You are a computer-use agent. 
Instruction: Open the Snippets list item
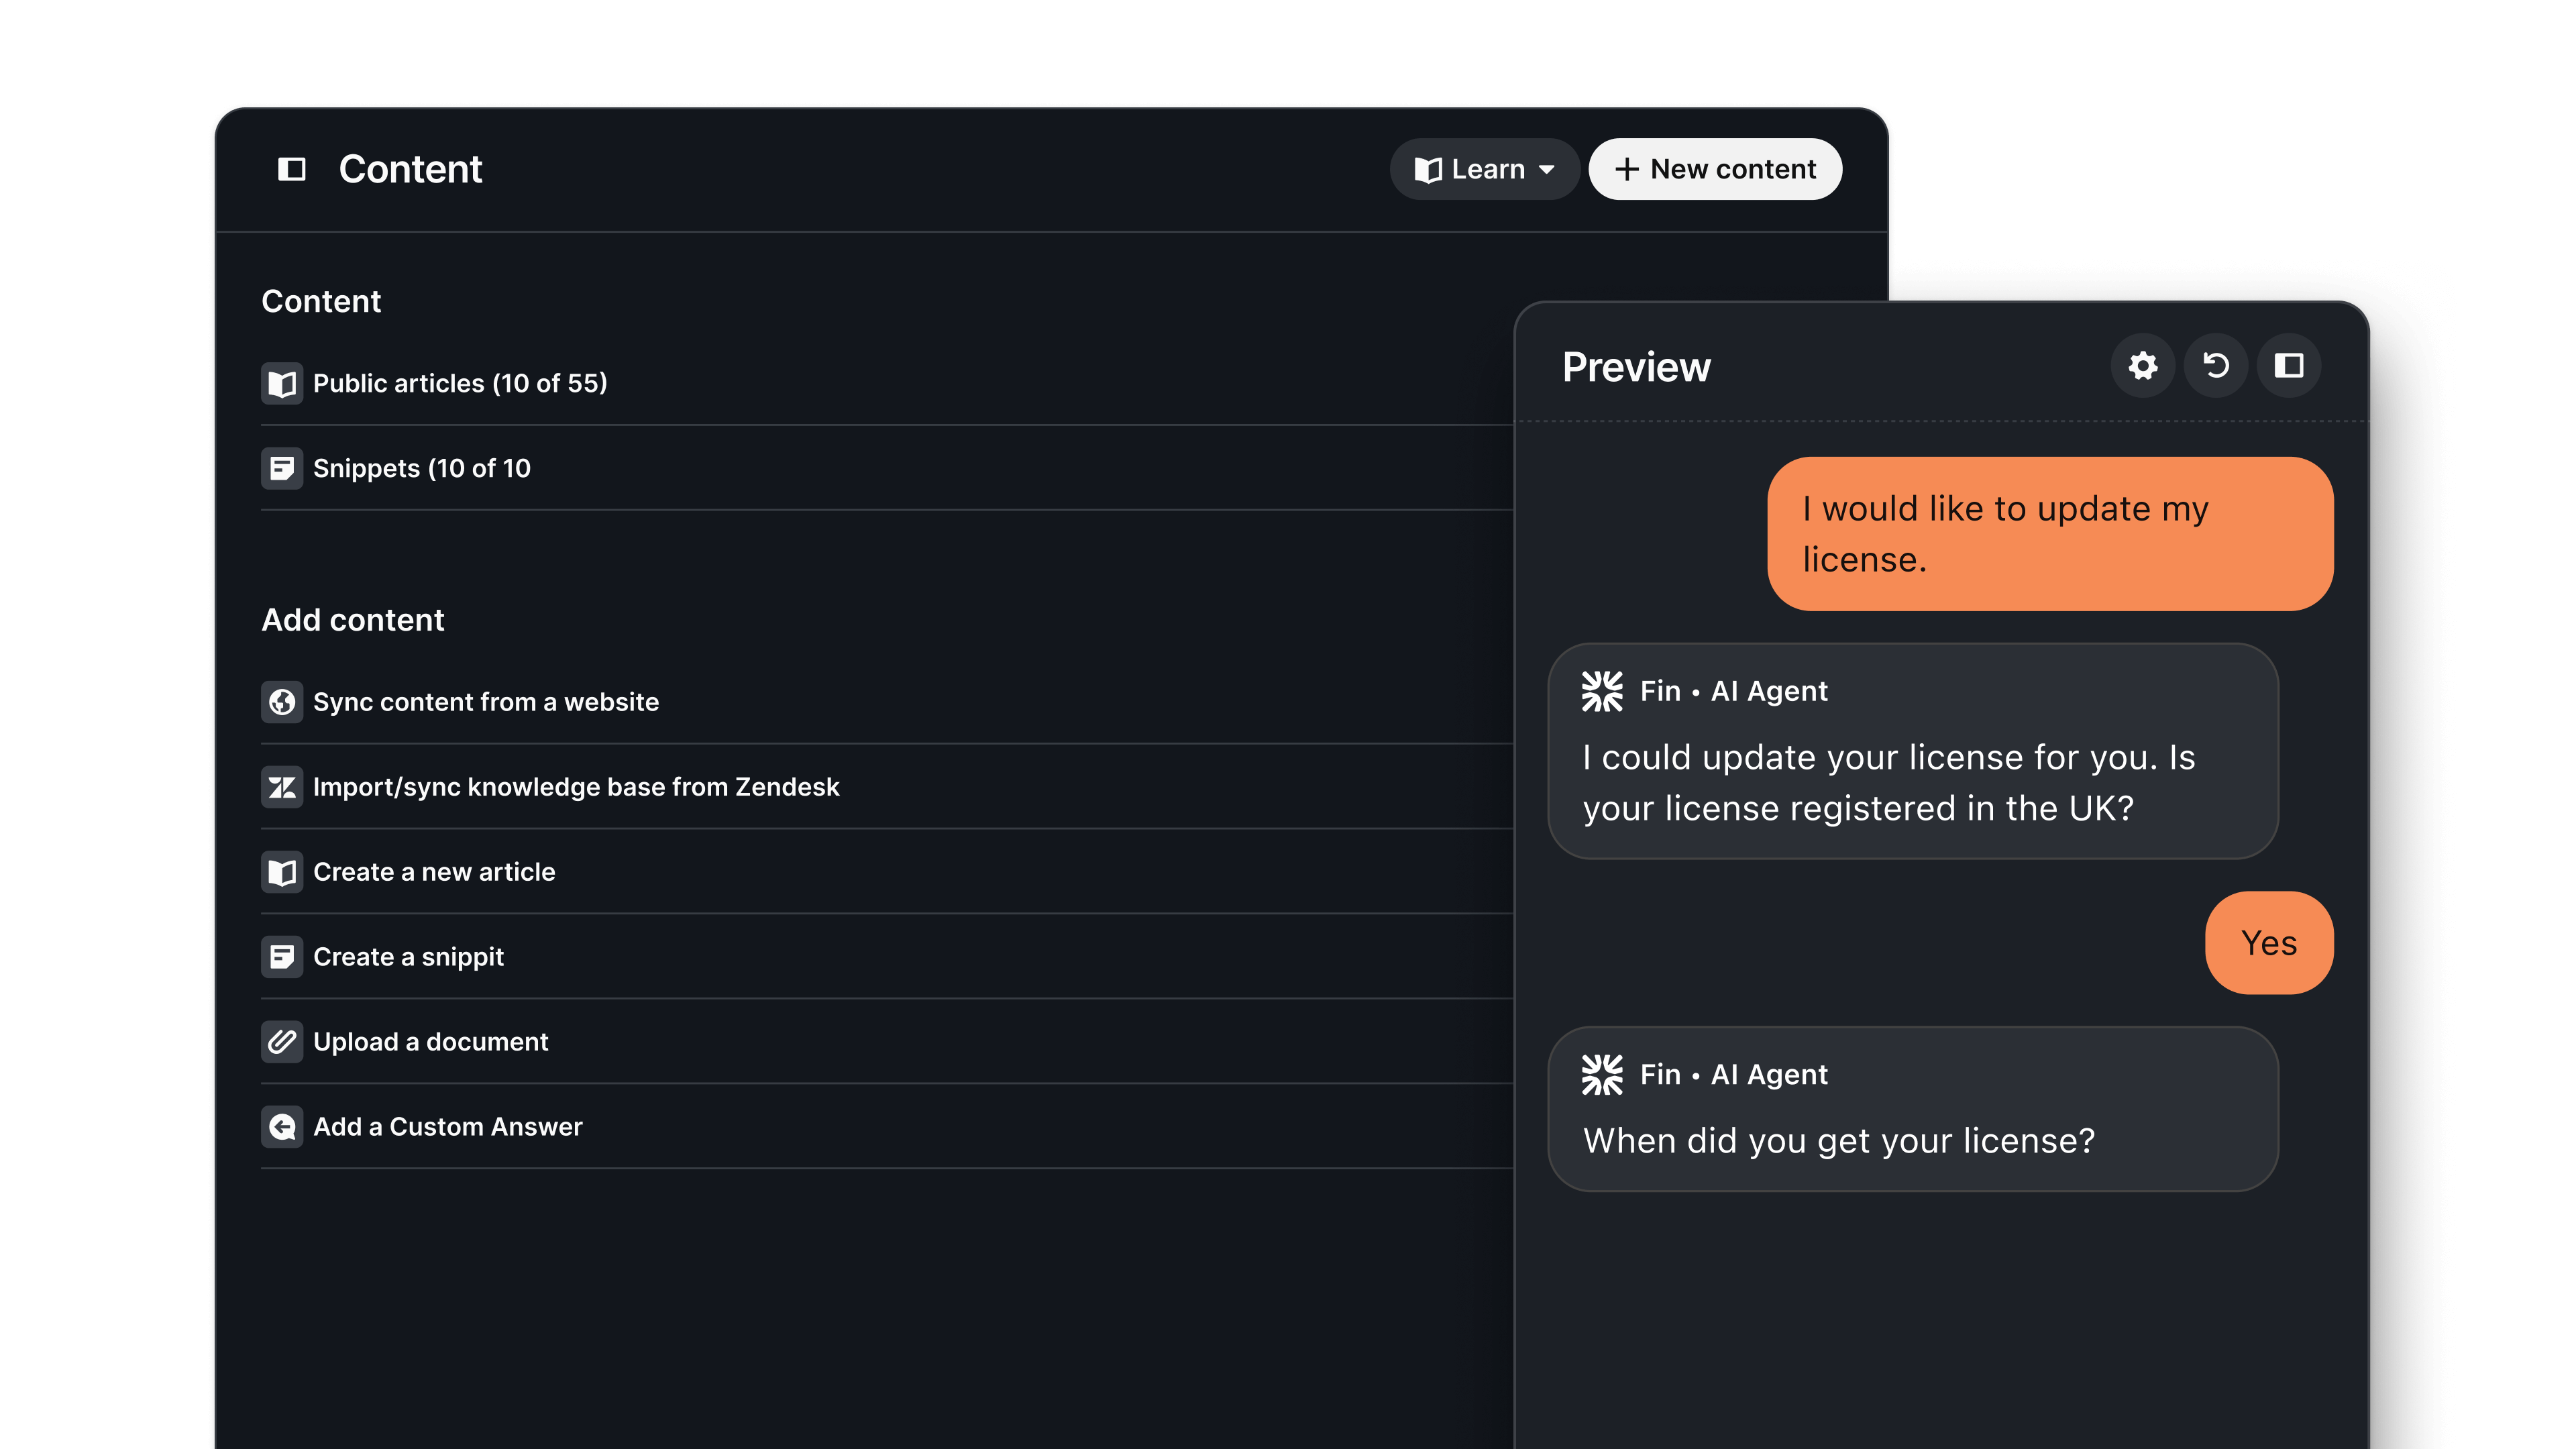421,468
